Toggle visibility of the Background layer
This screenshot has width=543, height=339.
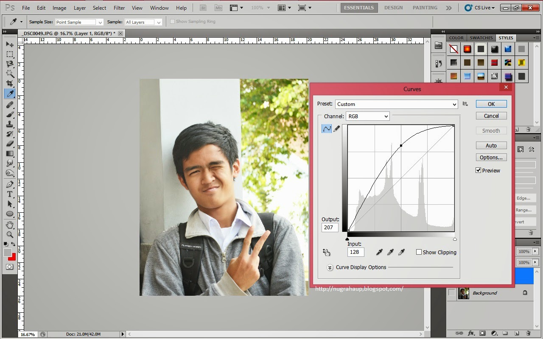(451, 293)
